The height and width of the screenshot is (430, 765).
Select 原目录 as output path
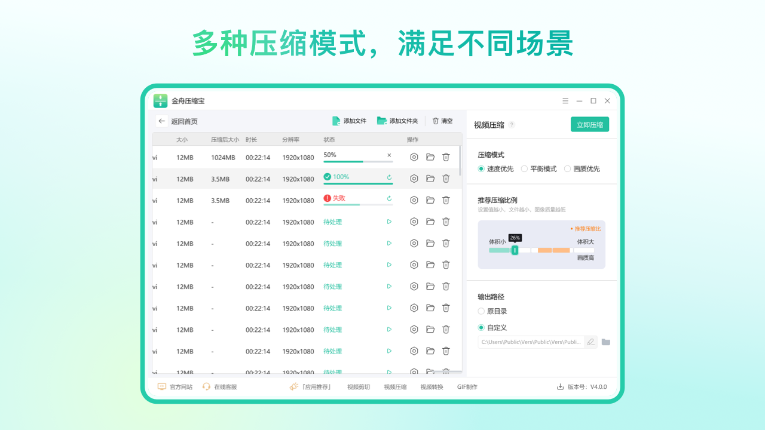tap(481, 311)
